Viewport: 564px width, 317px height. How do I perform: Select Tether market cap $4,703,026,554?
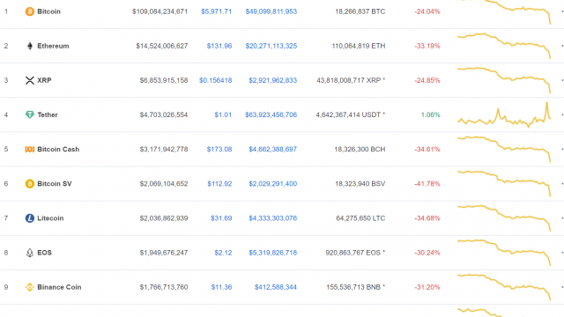point(164,114)
